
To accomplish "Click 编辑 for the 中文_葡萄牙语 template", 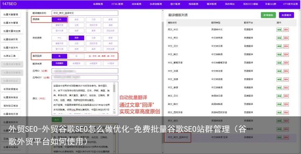I will [279, 63].
